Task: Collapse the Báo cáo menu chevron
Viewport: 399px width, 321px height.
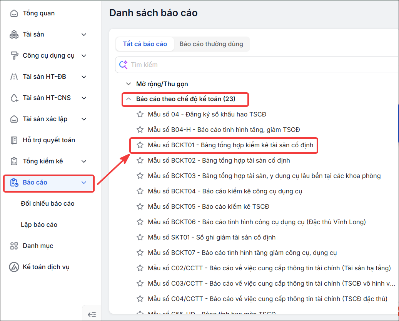Action: pos(84,183)
